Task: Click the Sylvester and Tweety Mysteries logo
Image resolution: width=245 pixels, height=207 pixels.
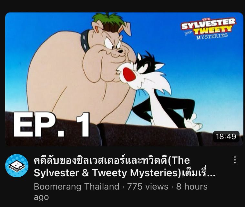Action: pos(208,28)
